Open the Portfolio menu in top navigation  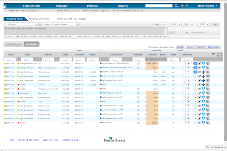click(x=92, y=6)
